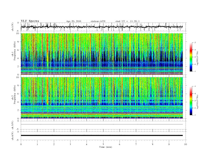Click the ch.1 spectrogram plot
Viewport: 209px width, 162px height.
pos(102,54)
